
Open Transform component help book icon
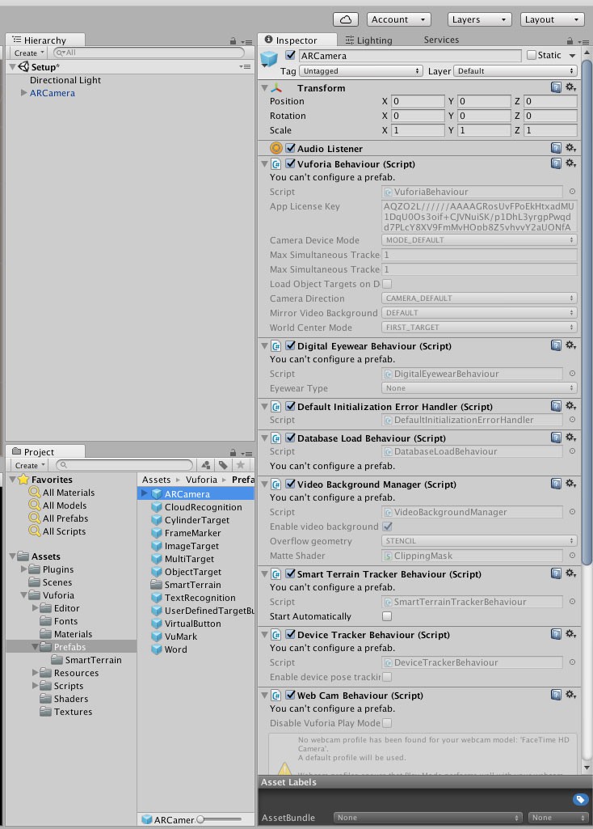click(x=556, y=87)
